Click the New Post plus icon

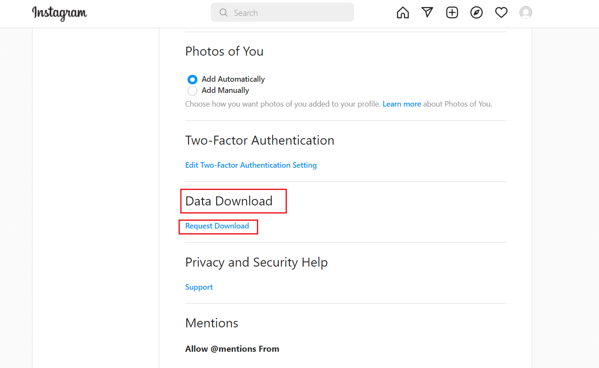[452, 12]
